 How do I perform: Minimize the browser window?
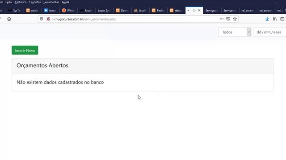[277, 3]
